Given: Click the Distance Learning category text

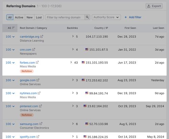Looking at the screenshot, I should pyautogui.click(x=32, y=40).
